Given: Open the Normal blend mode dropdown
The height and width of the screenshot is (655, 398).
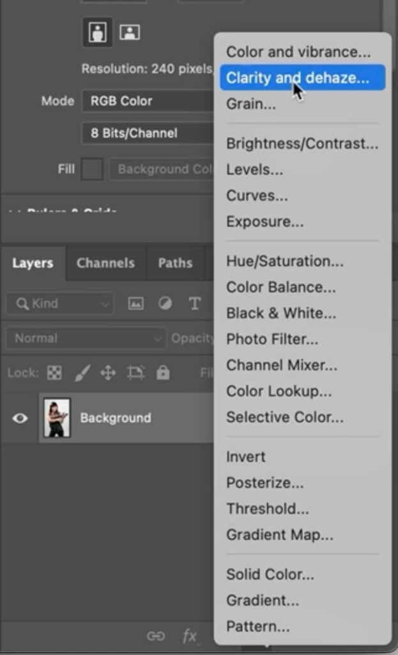Looking at the screenshot, I should tap(85, 338).
